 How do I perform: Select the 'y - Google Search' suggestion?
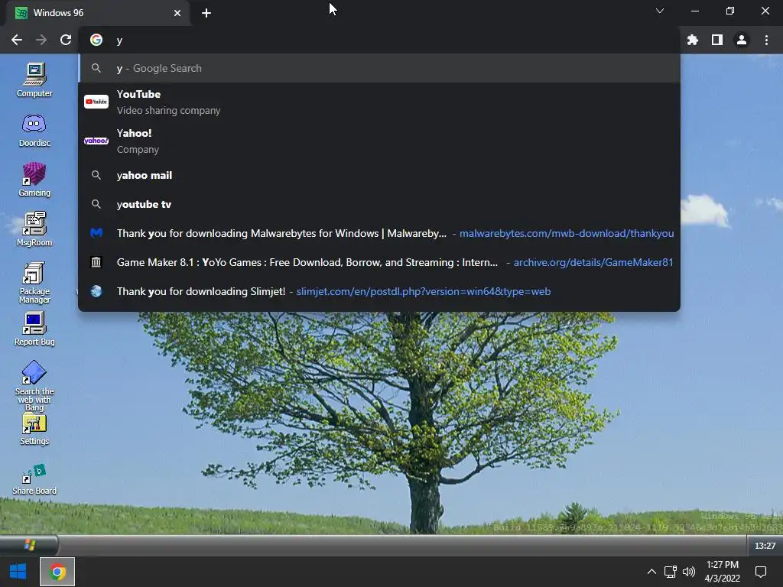379,68
